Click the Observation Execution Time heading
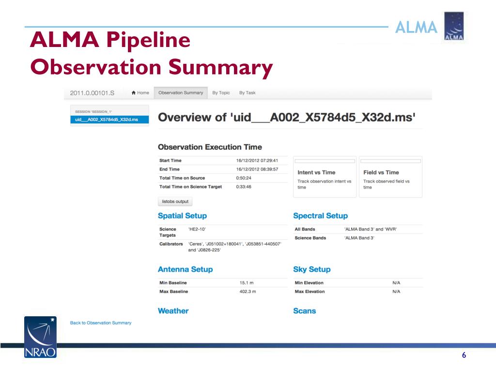 coord(210,147)
